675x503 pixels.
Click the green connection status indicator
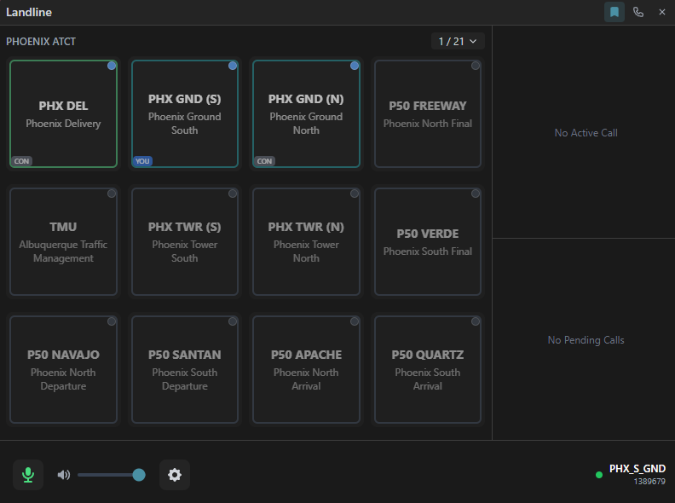tap(599, 475)
